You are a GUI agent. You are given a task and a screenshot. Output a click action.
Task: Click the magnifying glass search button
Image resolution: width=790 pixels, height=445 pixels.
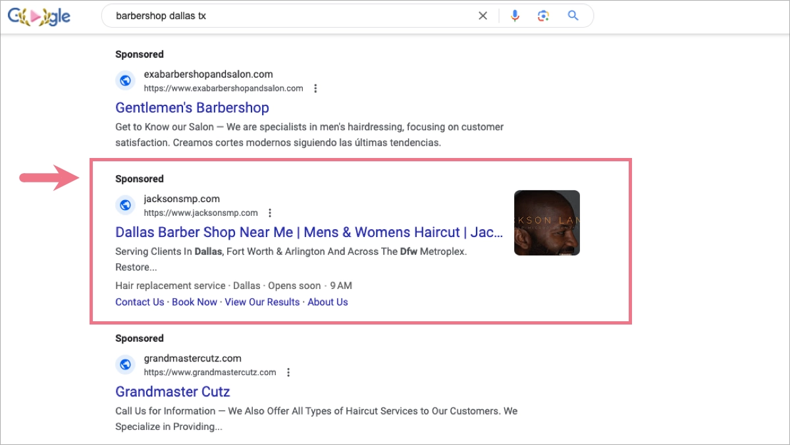[573, 16]
